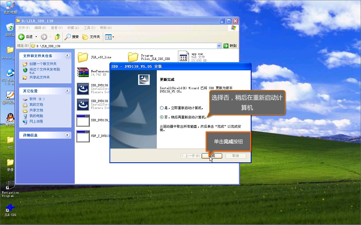
Task: Click the 完成 button in the installer
Action: [x=212, y=156]
